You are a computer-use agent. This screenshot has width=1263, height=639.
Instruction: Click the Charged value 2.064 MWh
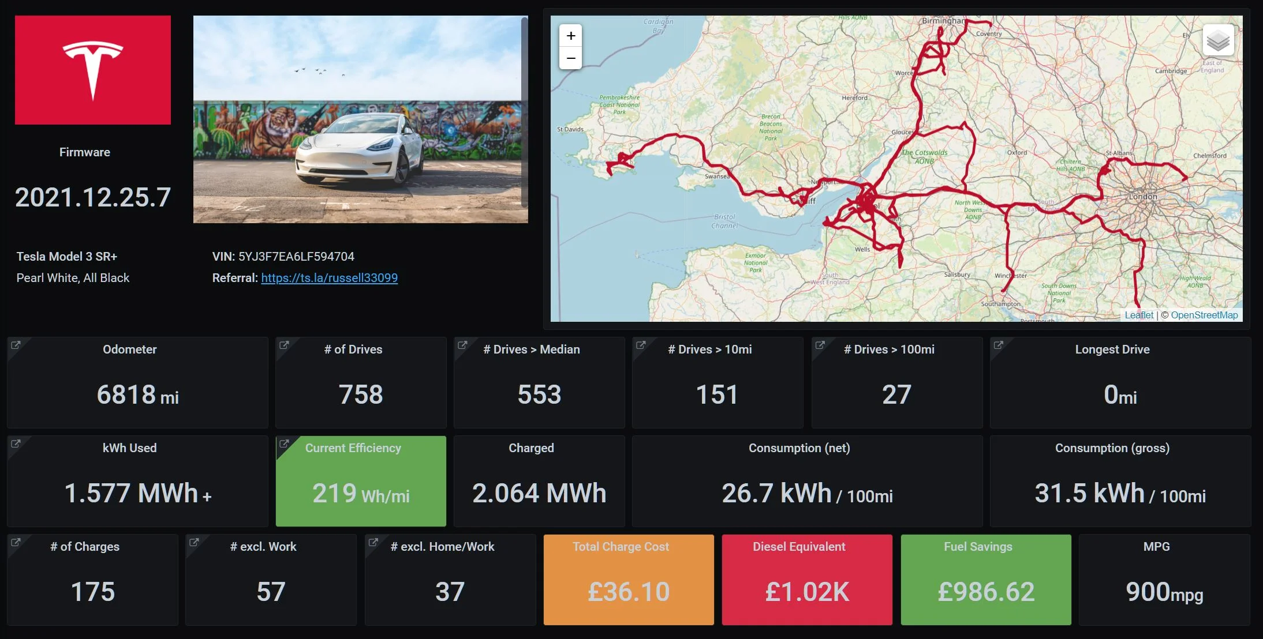[x=539, y=494]
